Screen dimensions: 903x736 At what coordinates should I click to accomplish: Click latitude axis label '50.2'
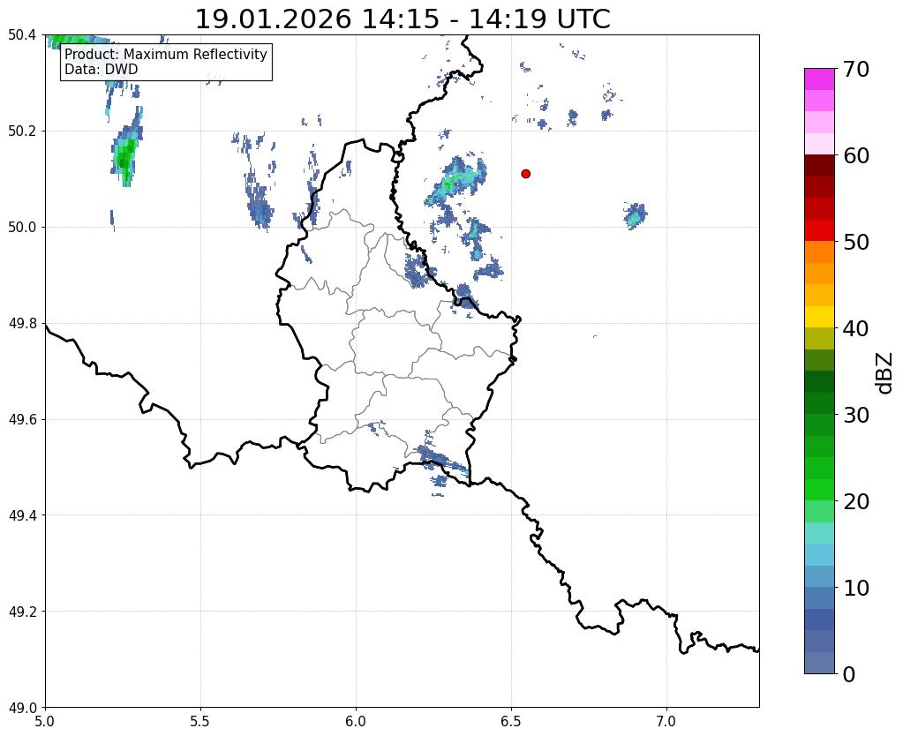(x=22, y=131)
